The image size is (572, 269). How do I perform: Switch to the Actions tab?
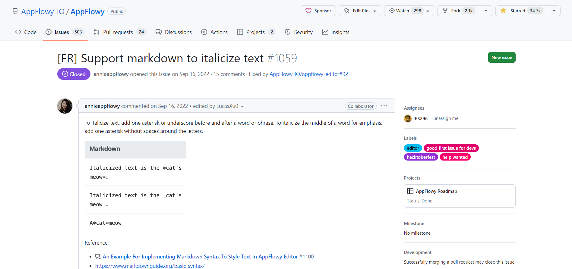click(214, 32)
